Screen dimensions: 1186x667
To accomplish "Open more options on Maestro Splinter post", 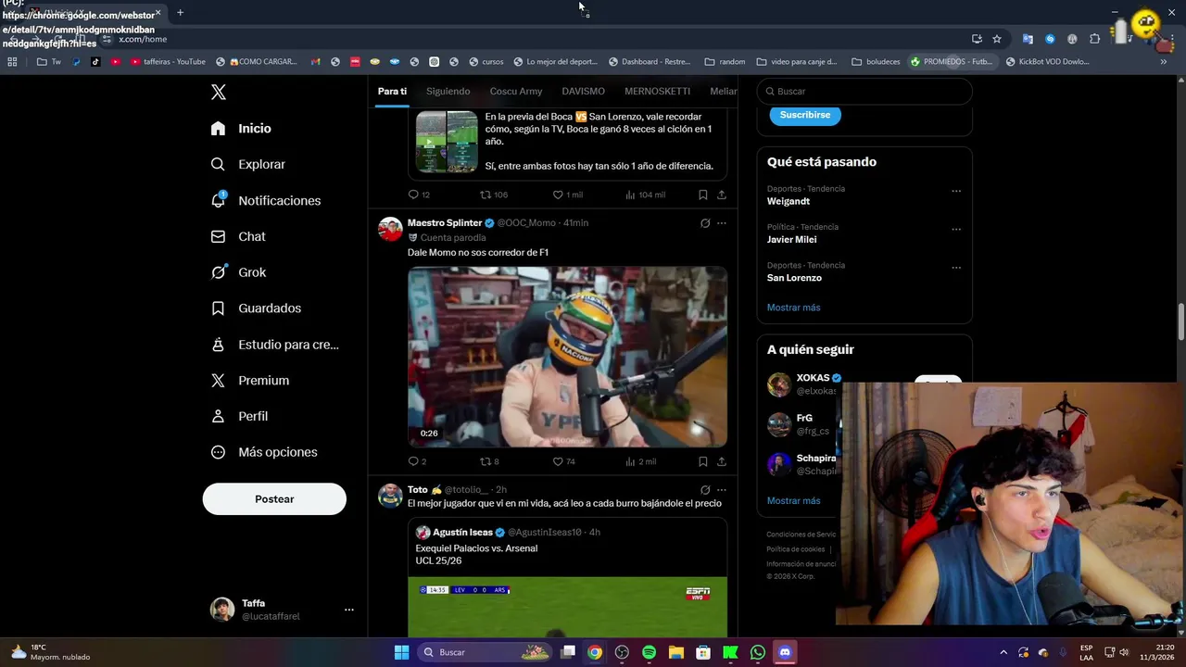I will [x=721, y=223].
